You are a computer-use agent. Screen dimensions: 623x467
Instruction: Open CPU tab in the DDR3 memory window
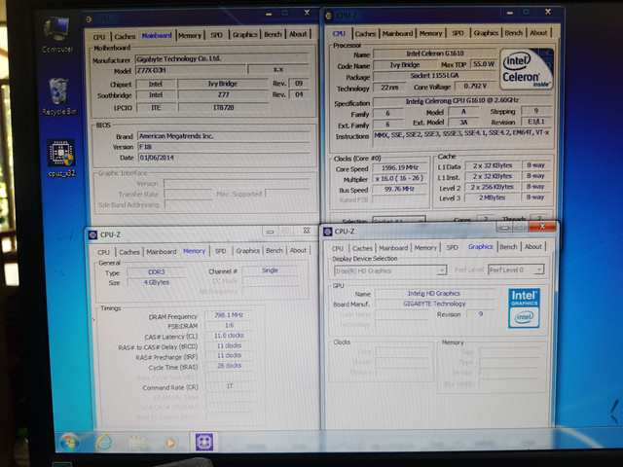[x=103, y=252]
